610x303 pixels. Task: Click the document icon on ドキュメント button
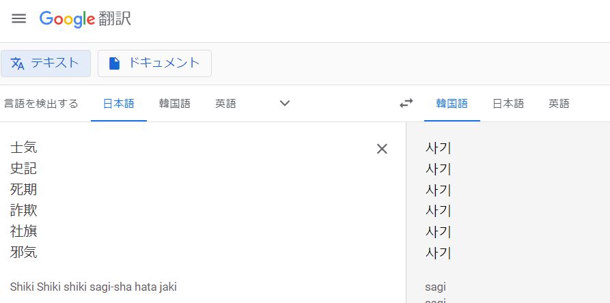(114, 63)
